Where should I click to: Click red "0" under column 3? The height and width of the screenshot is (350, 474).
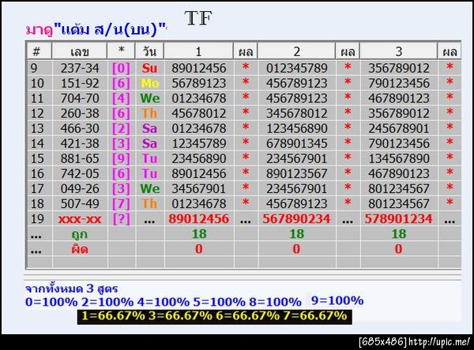[399, 249]
